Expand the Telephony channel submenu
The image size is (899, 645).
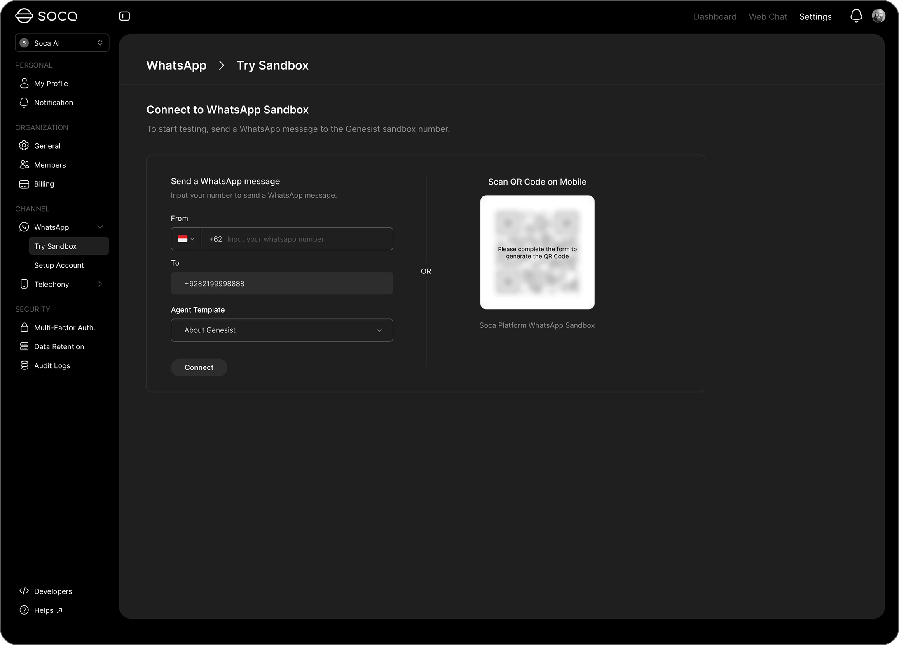100,284
